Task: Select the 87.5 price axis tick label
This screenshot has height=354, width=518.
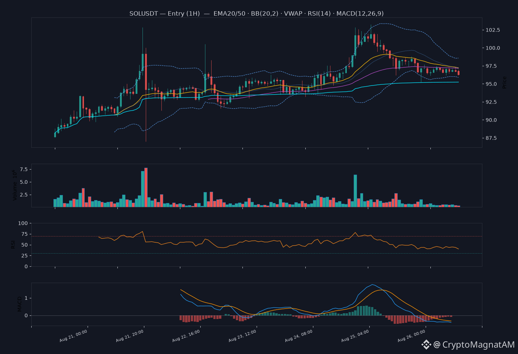Action: (491, 138)
